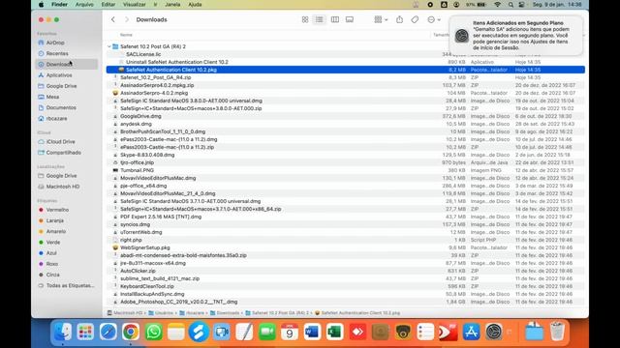Open the Visualizar menu

pos(135,4)
